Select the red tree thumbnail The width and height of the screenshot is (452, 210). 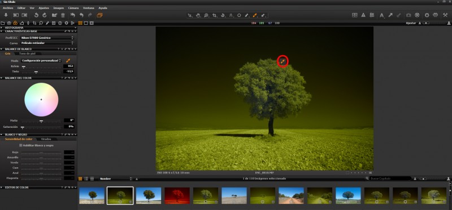click(177, 195)
